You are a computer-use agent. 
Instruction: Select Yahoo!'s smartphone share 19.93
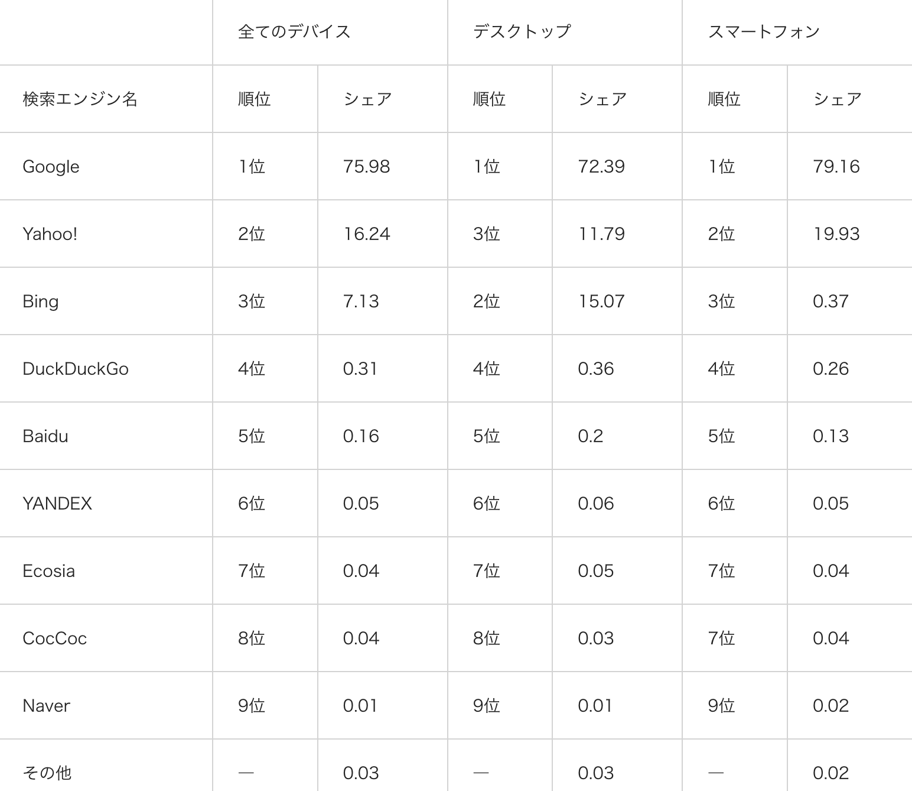pos(836,234)
